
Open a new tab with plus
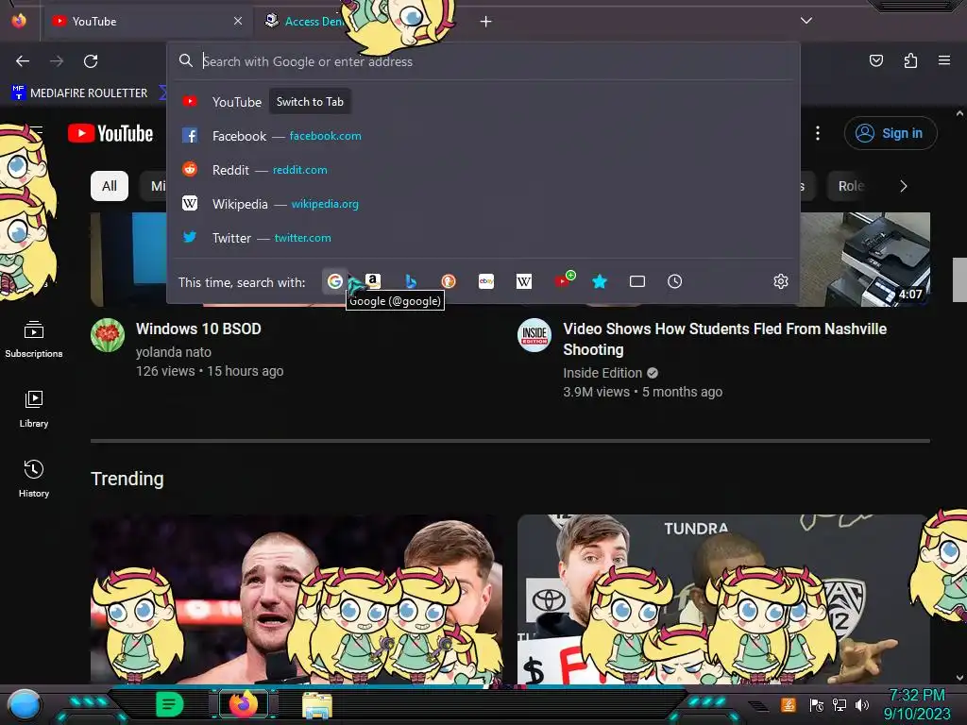click(x=486, y=22)
